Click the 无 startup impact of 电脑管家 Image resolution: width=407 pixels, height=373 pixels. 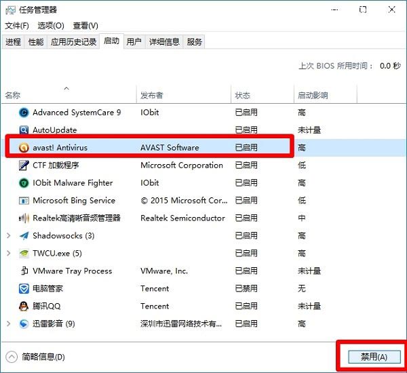click(302, 288)
